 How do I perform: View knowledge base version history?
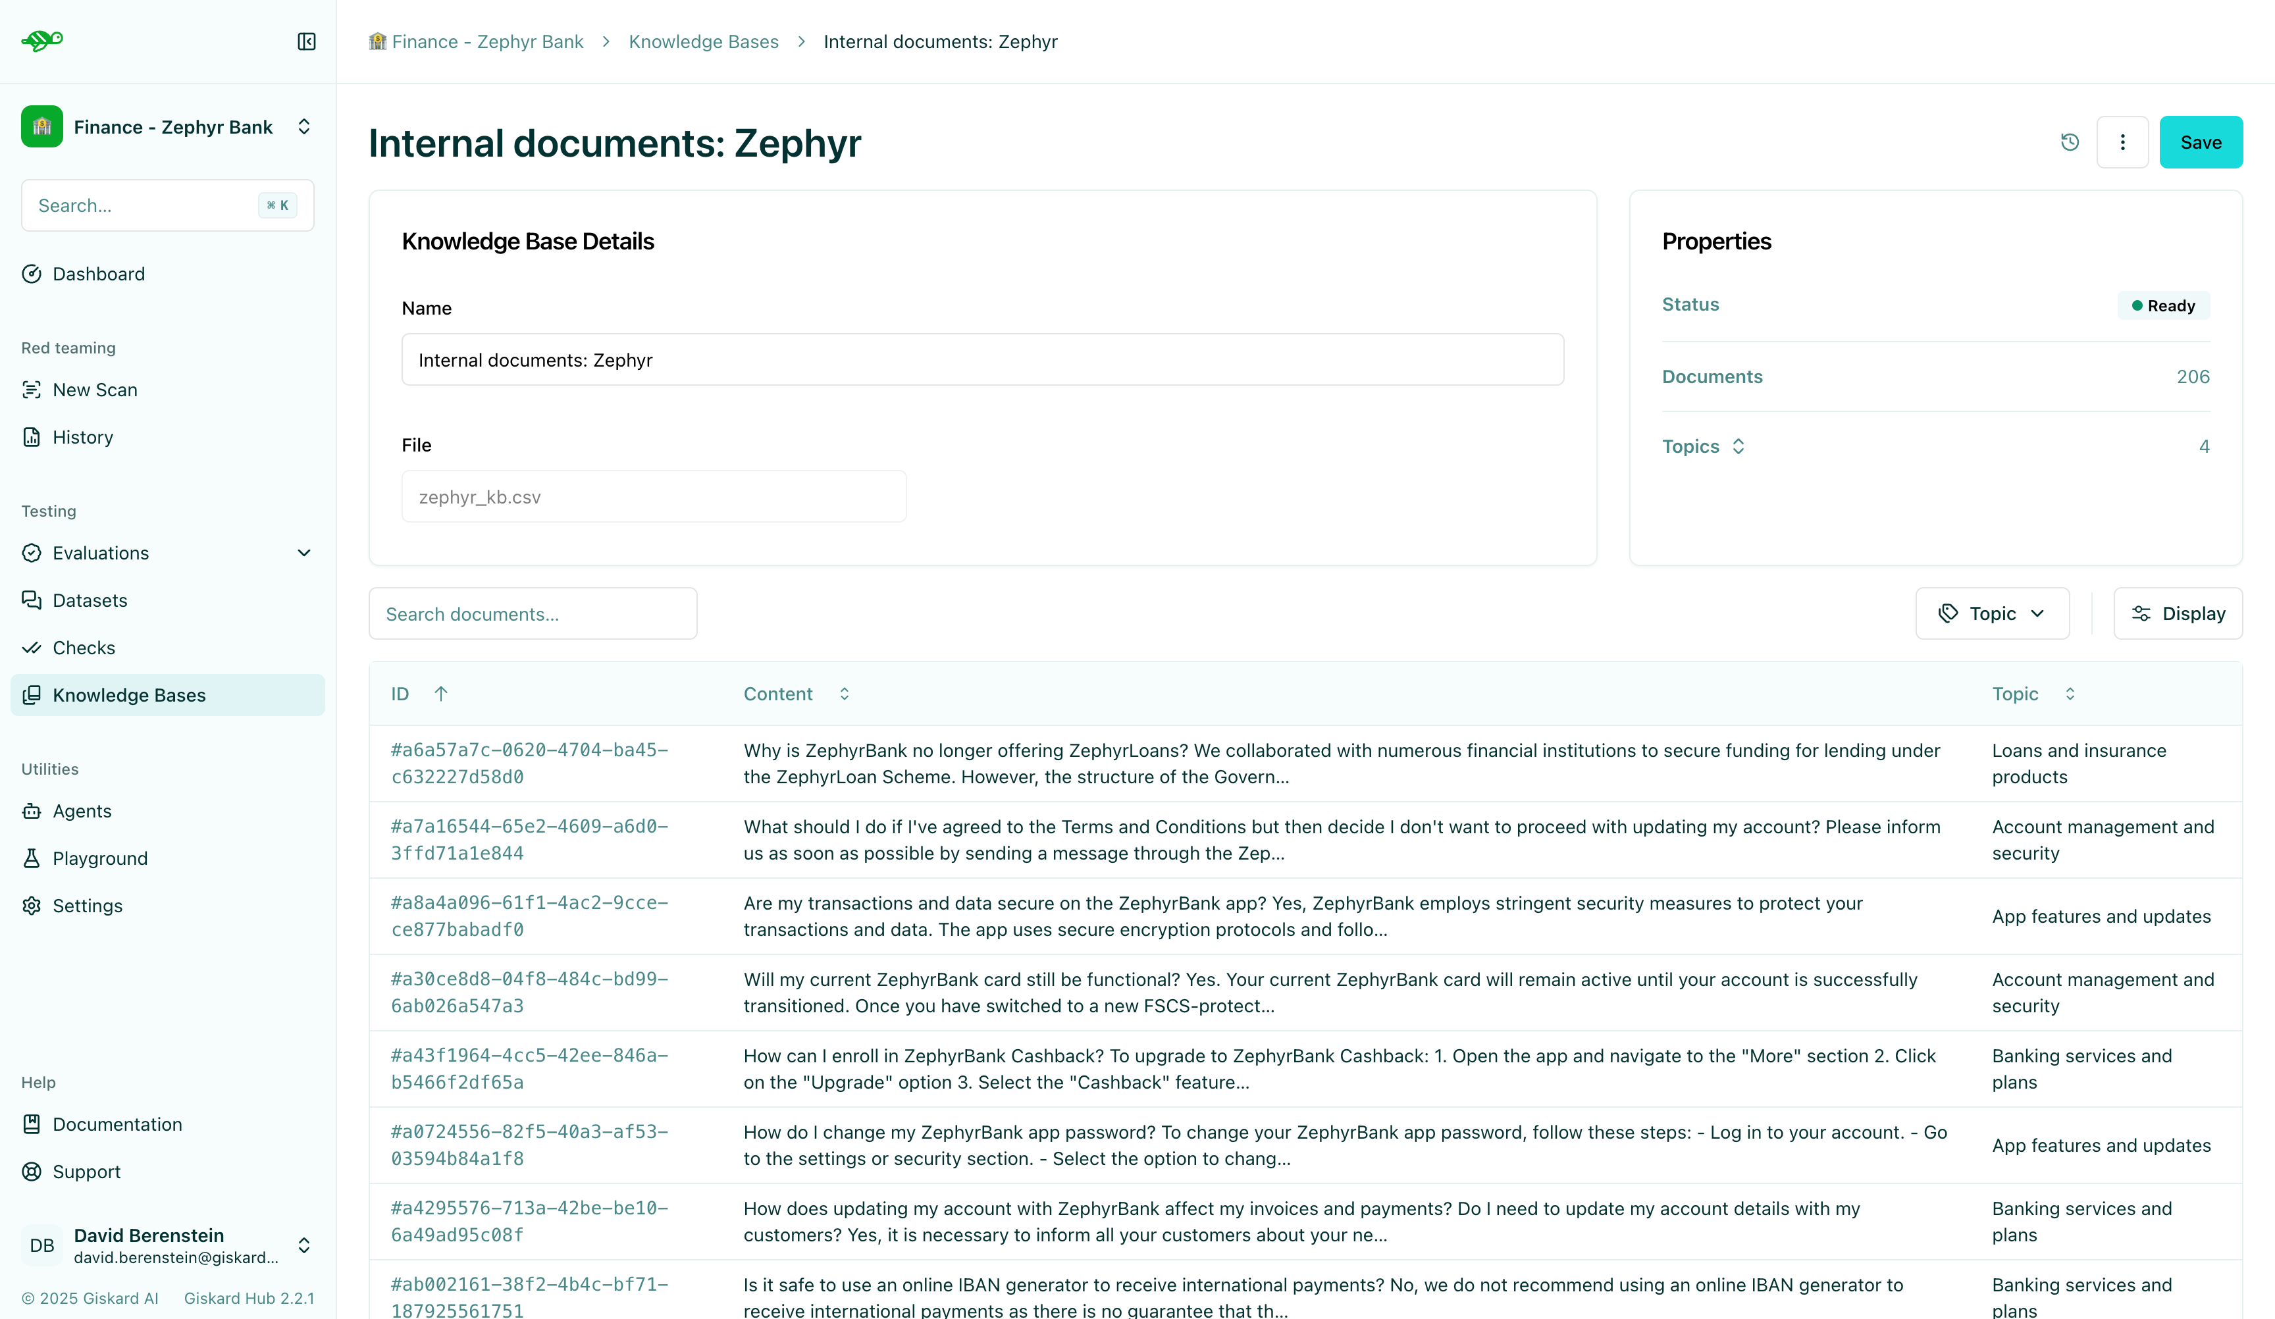[2069, 142]
